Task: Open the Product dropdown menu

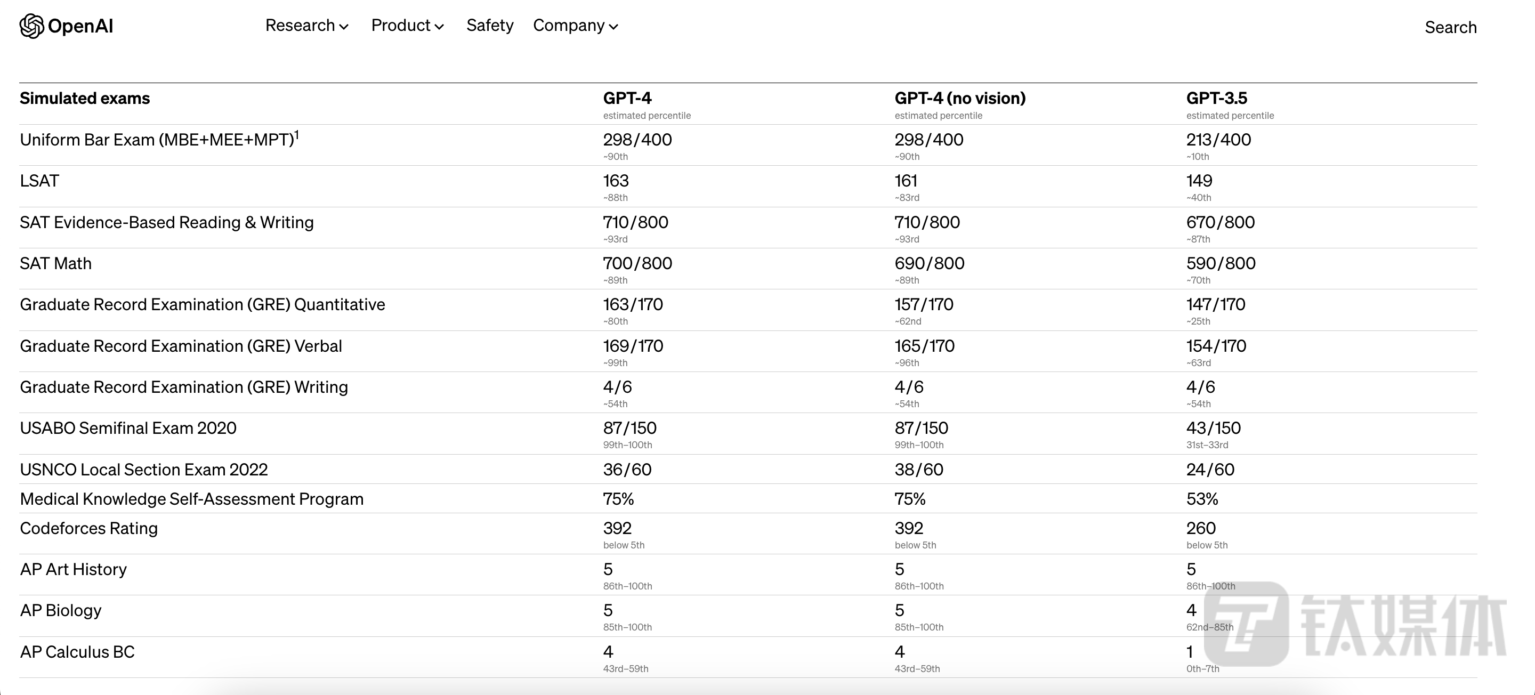Action: click(407, 26)
